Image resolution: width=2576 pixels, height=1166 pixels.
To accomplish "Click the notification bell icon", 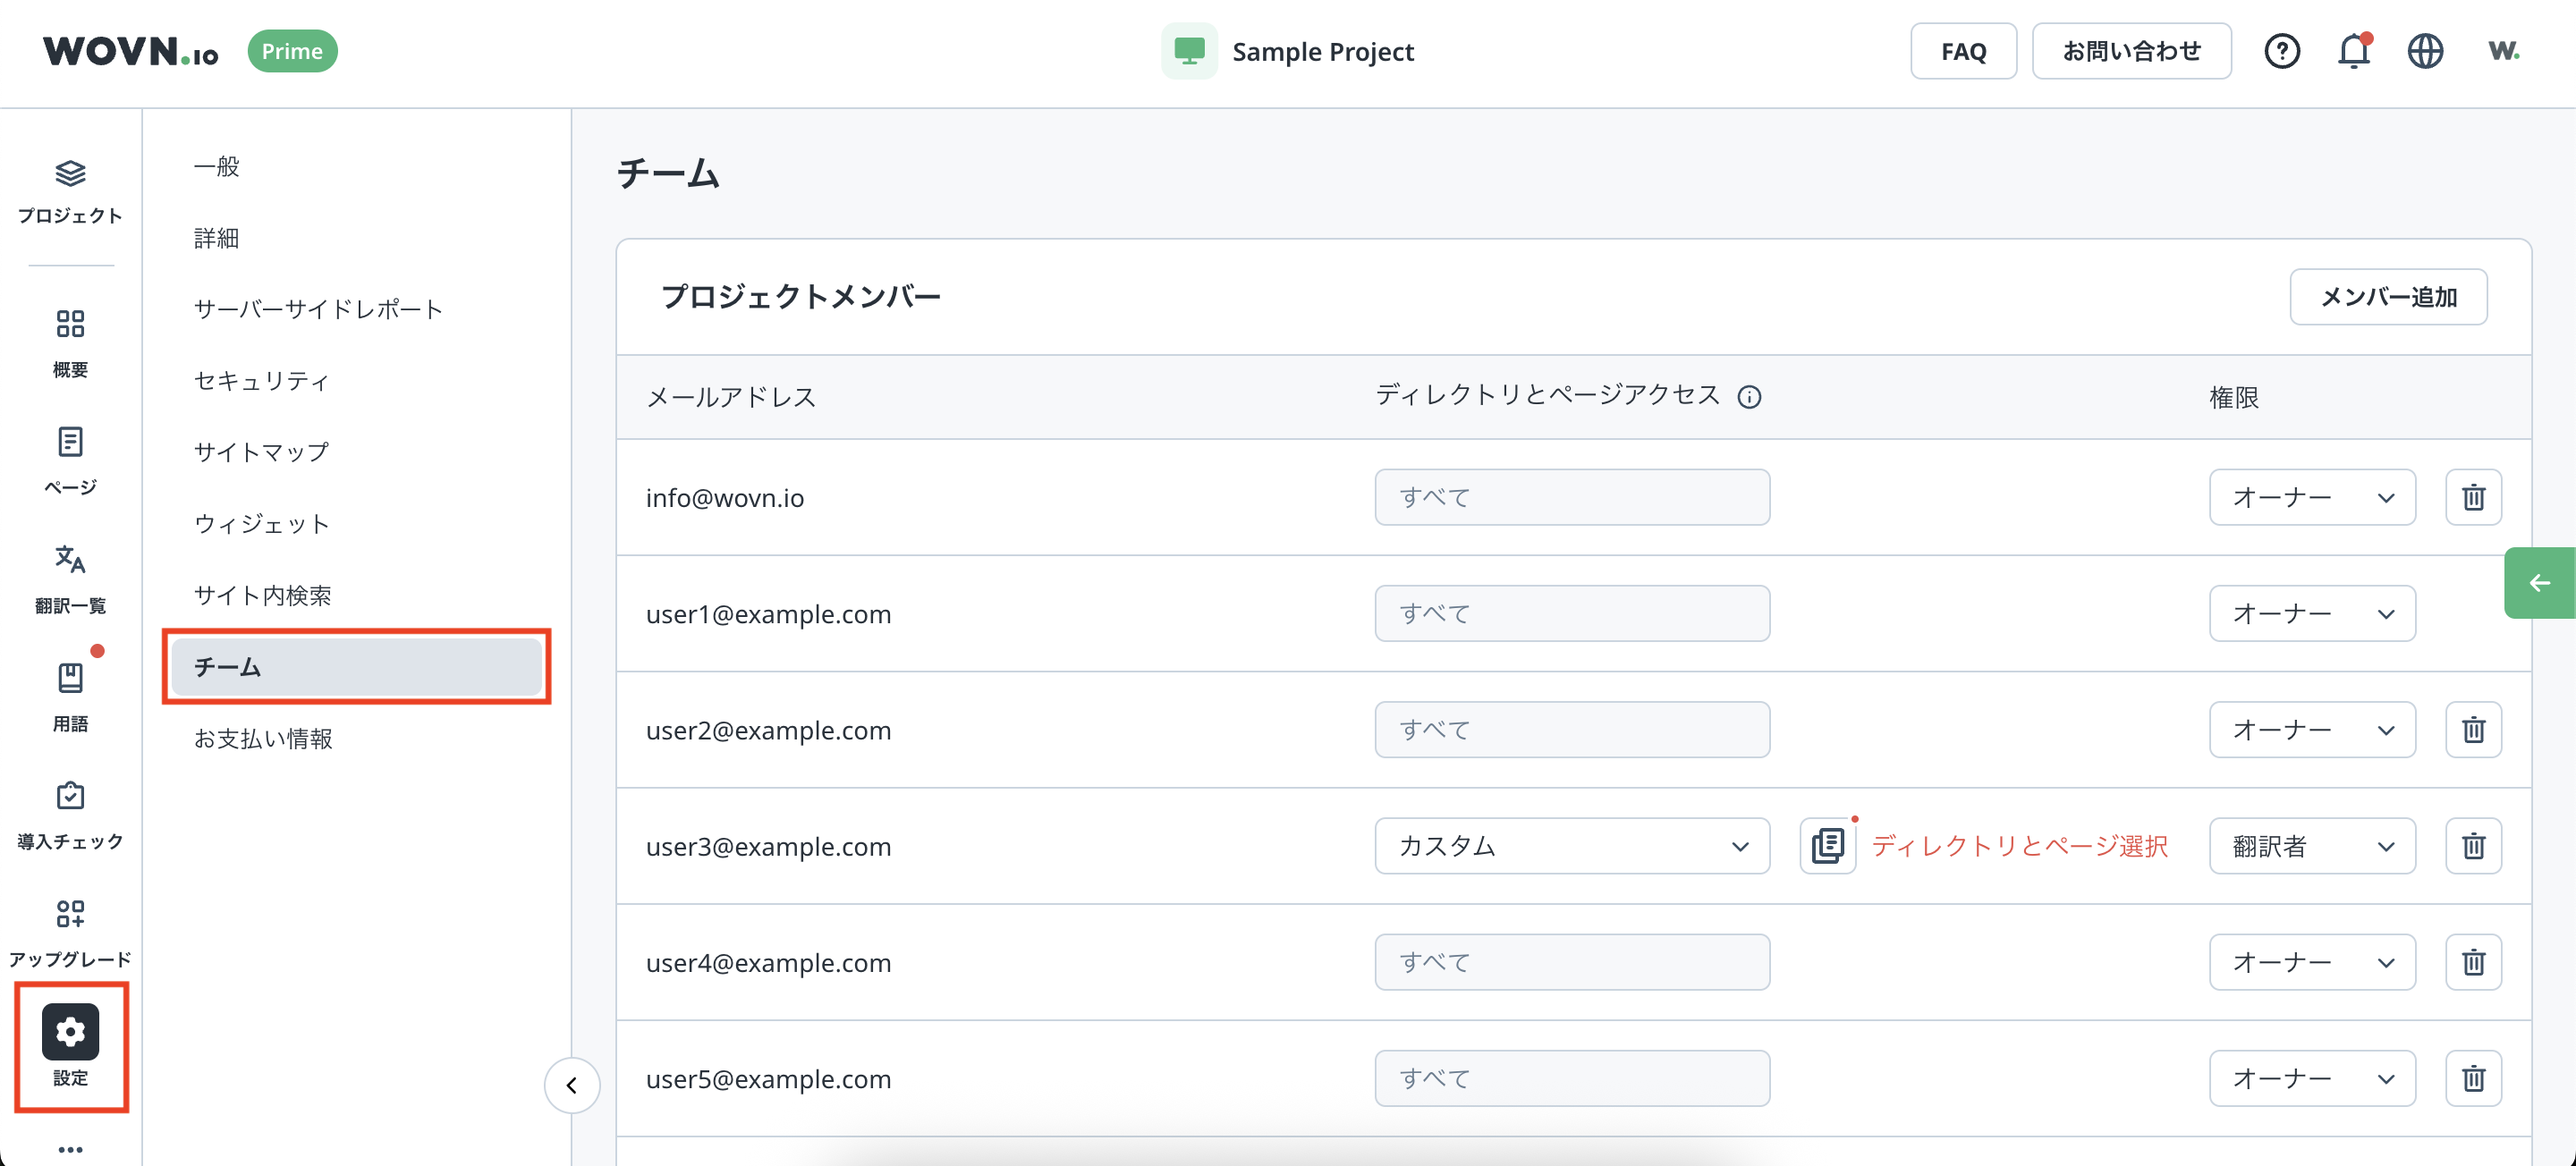I will [2353, 51].
